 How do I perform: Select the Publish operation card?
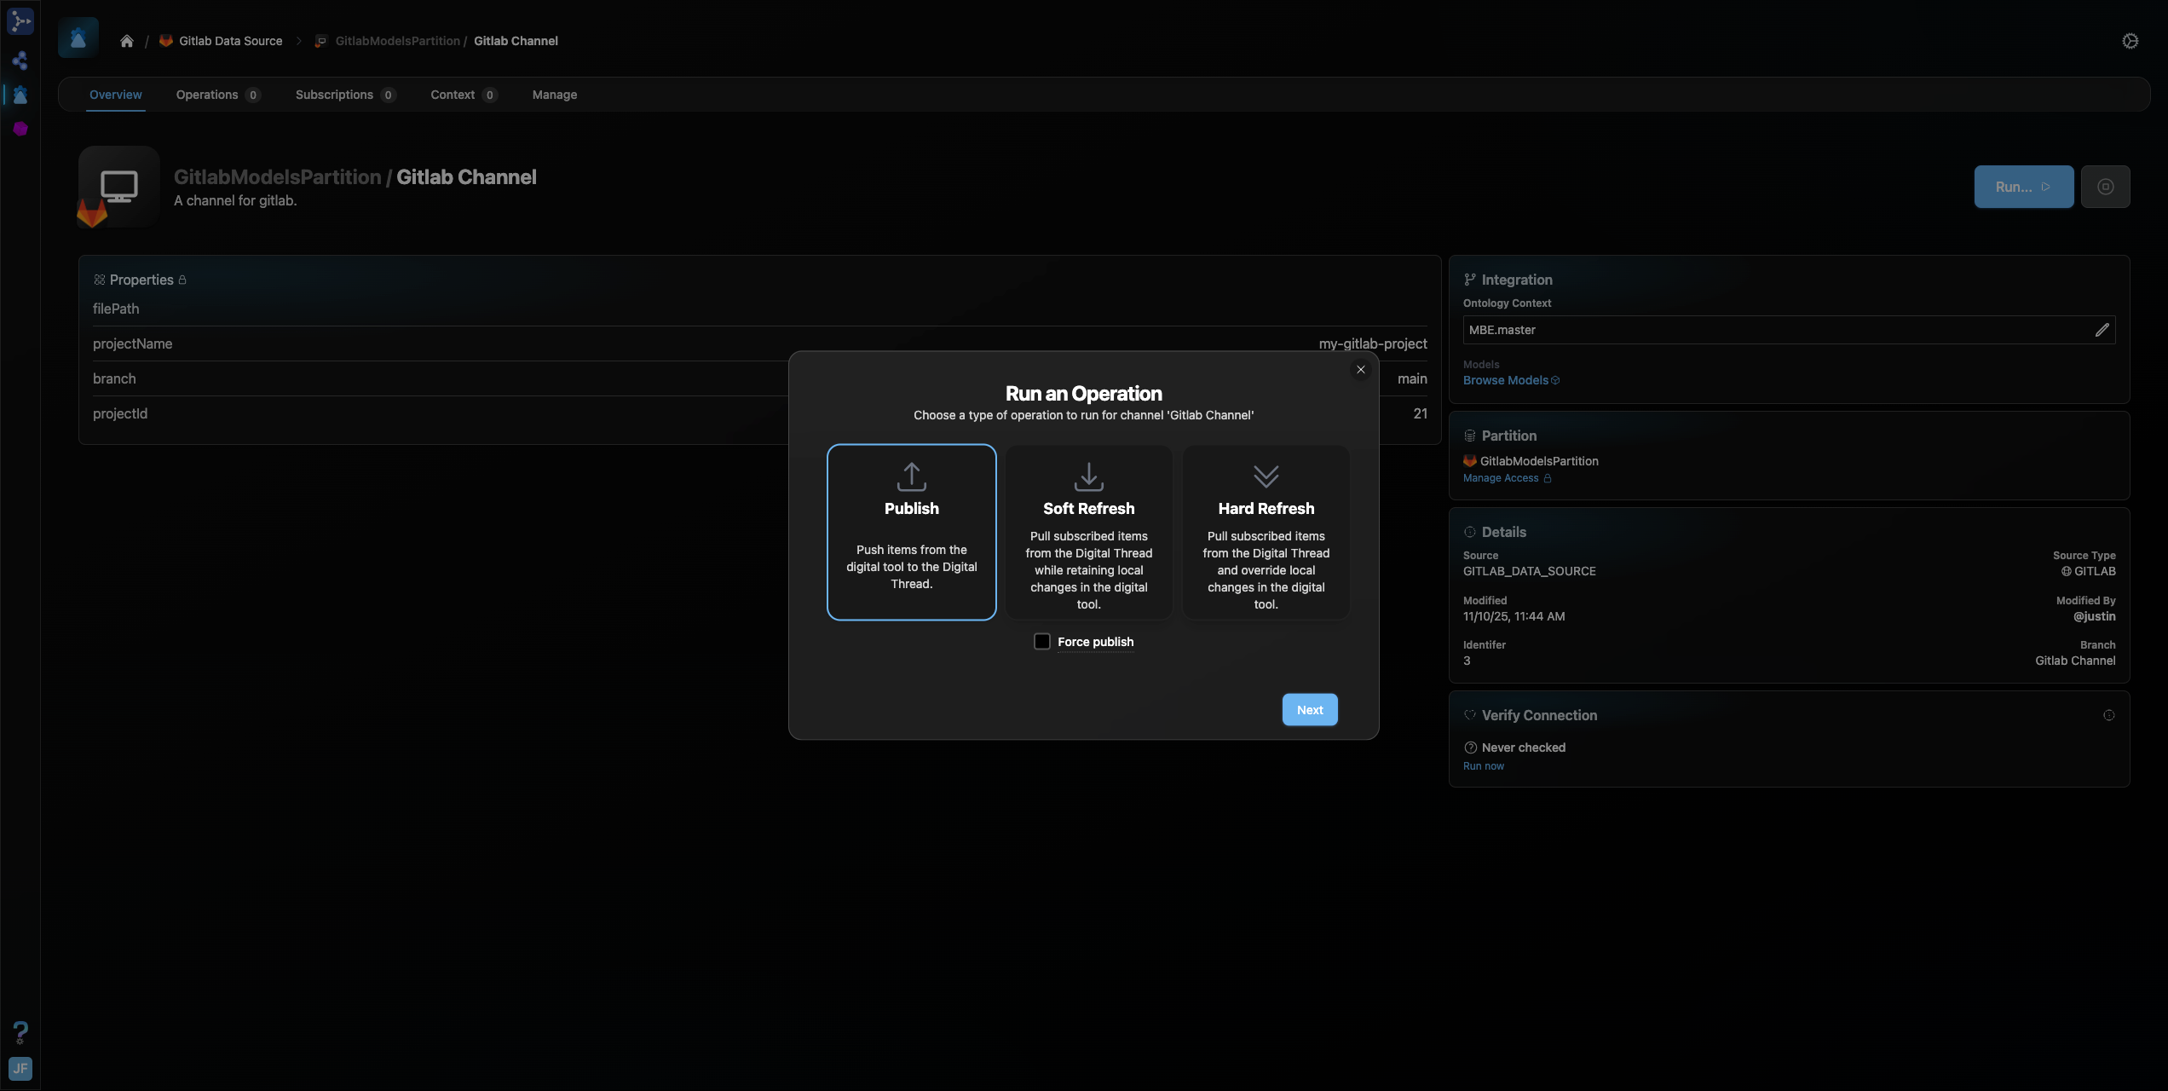911,532
